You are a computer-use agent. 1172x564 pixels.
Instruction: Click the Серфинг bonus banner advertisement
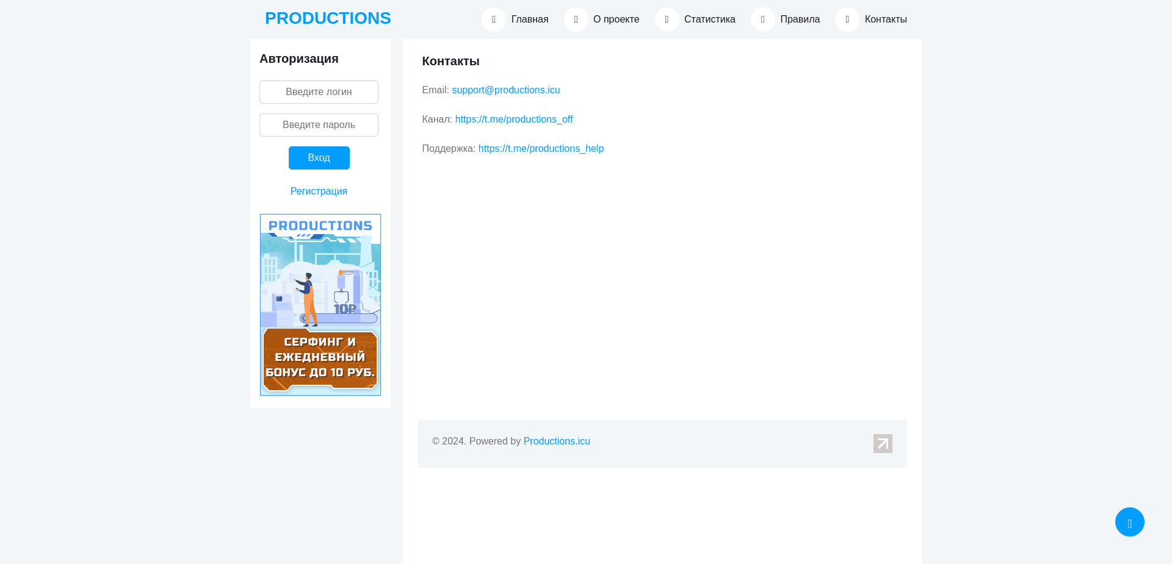coord(320,305)
